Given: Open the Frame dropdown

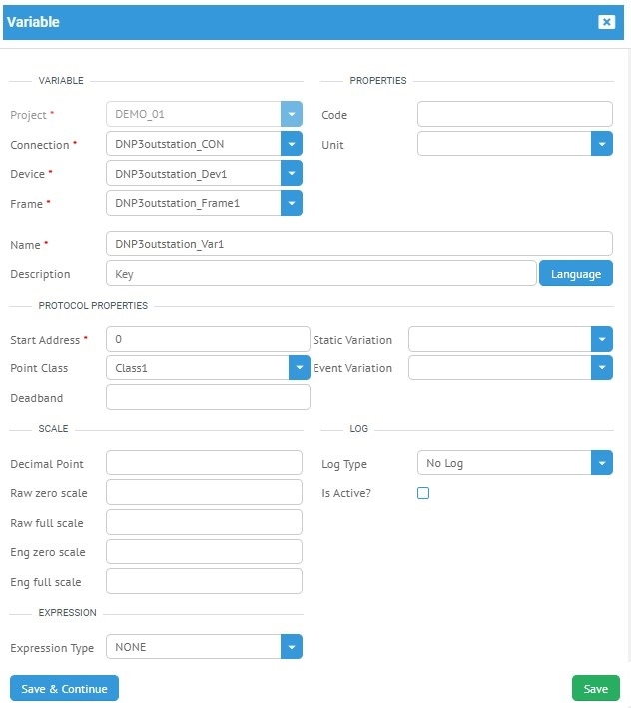Looking at the screenshot, I should point(291,204).
